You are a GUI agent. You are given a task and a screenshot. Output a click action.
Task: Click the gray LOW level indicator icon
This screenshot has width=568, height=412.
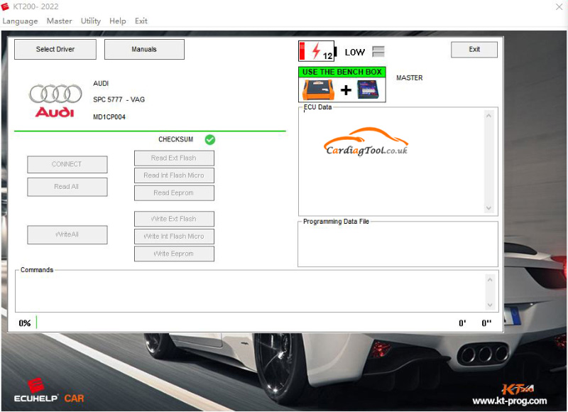(378, 51)
